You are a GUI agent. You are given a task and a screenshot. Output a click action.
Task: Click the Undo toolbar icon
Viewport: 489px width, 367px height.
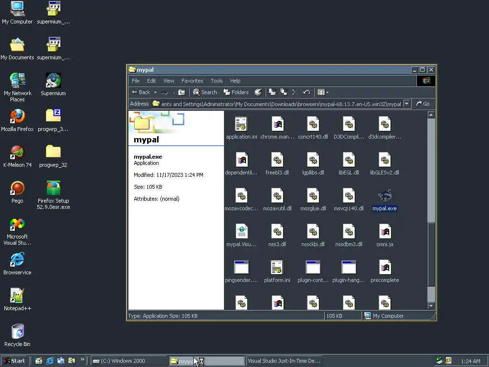point(307,92)
